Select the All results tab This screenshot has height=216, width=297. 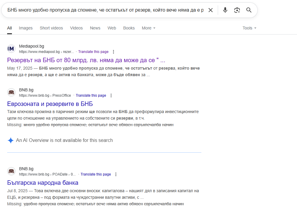pos(10,28)
